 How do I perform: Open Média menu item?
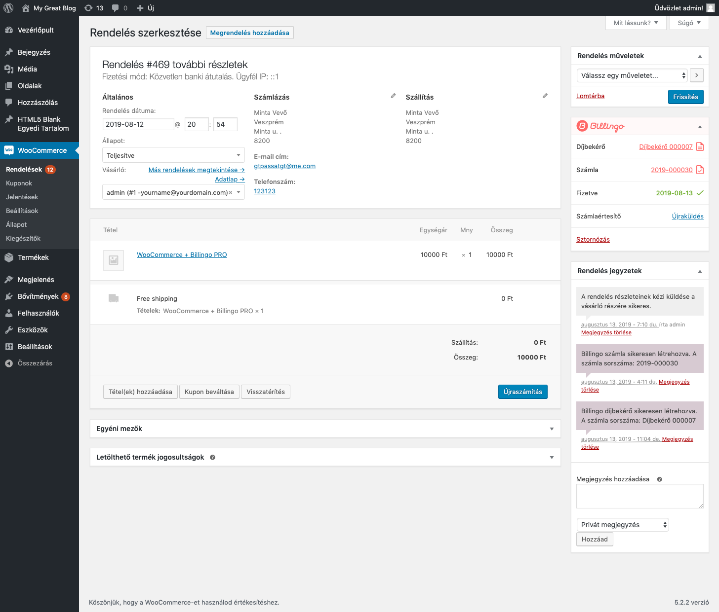[x=40, y=69]
